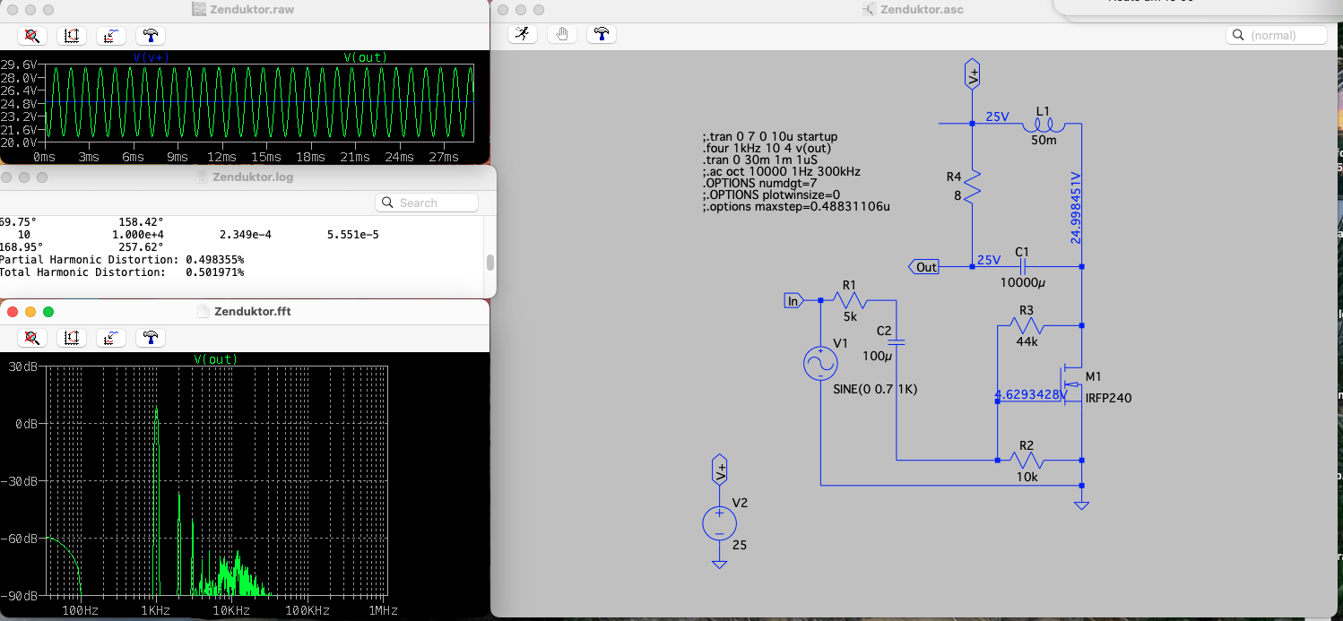Click the '29.6V' axis label in raw plot

coord(19,65)
